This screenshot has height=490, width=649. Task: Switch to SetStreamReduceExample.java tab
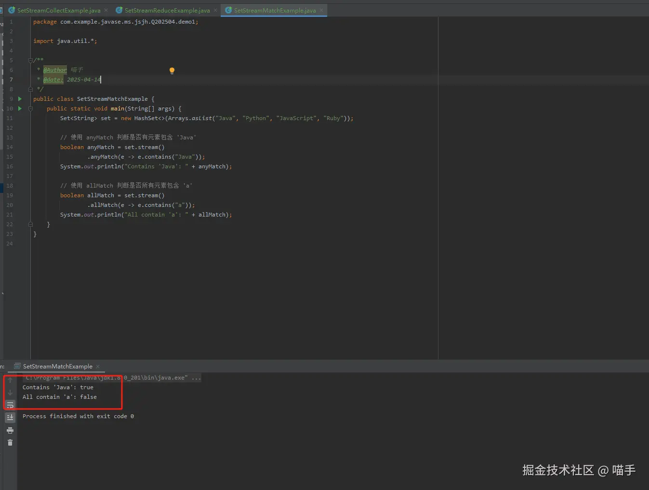(x=167, y=10)
